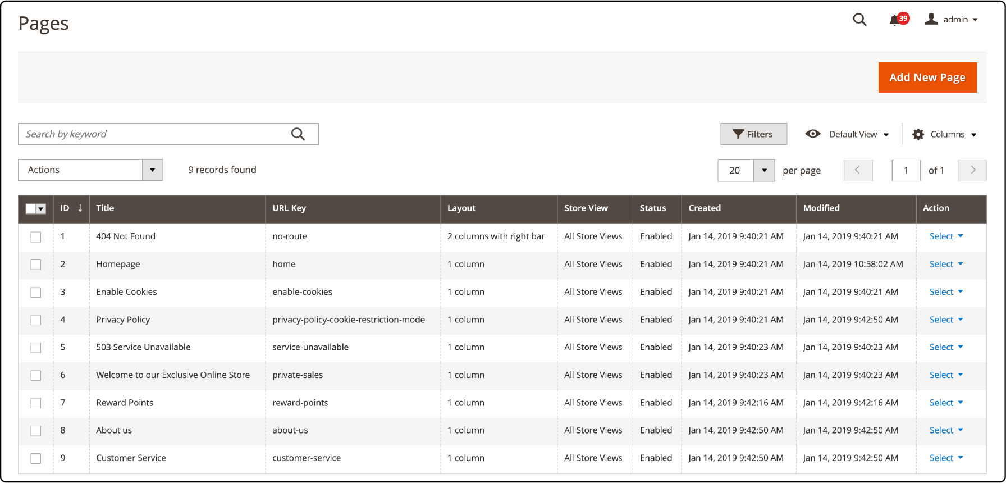Screen dimensions: 1006x483
Task: Click the Add New Page button
Action: click(x=927, y=78)
